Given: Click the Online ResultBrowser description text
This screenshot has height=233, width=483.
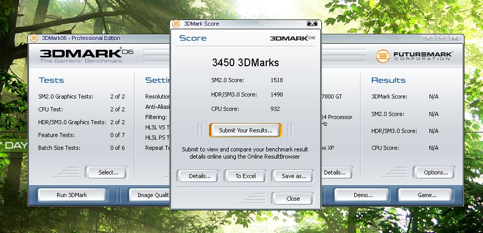Looking at the screenshot, I should [245, 153].
